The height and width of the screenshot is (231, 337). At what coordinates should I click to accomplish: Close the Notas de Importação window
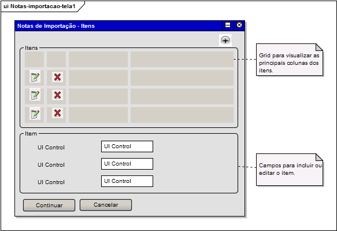click(239, 25)
